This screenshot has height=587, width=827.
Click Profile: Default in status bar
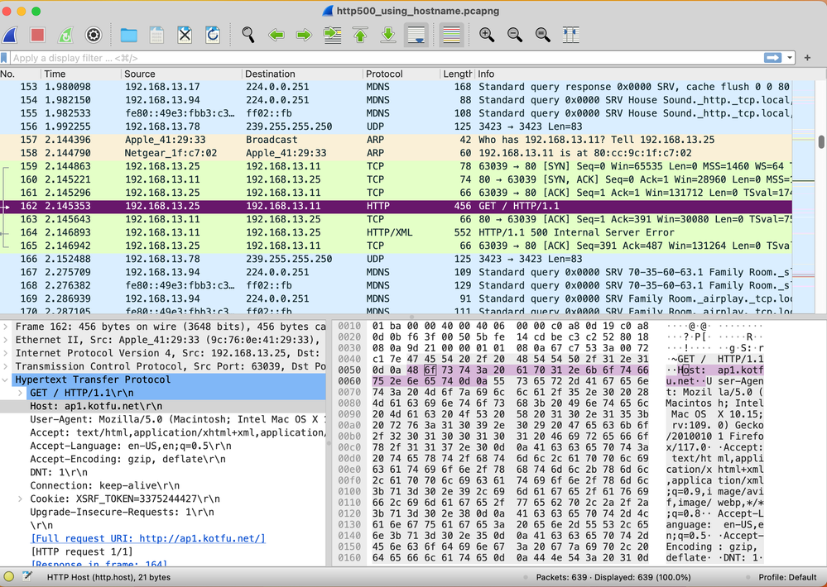(787, 578)
